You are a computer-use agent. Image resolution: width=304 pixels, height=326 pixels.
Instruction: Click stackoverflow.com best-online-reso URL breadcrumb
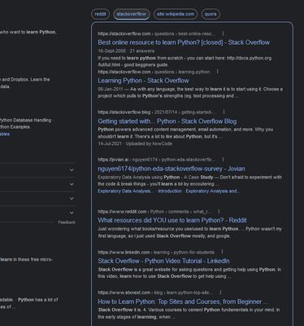156,33
